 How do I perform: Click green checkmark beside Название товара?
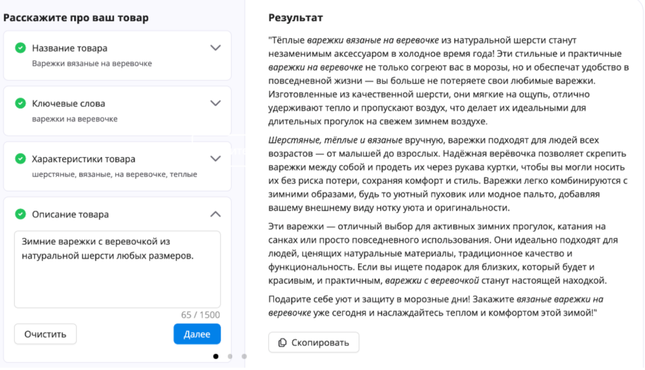tap(20, 48)
